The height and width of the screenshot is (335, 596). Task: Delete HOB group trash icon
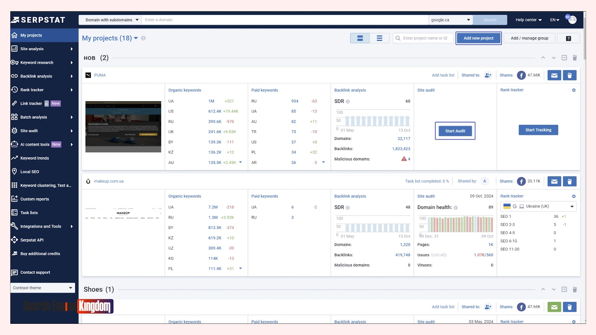[x=575, y=58]
